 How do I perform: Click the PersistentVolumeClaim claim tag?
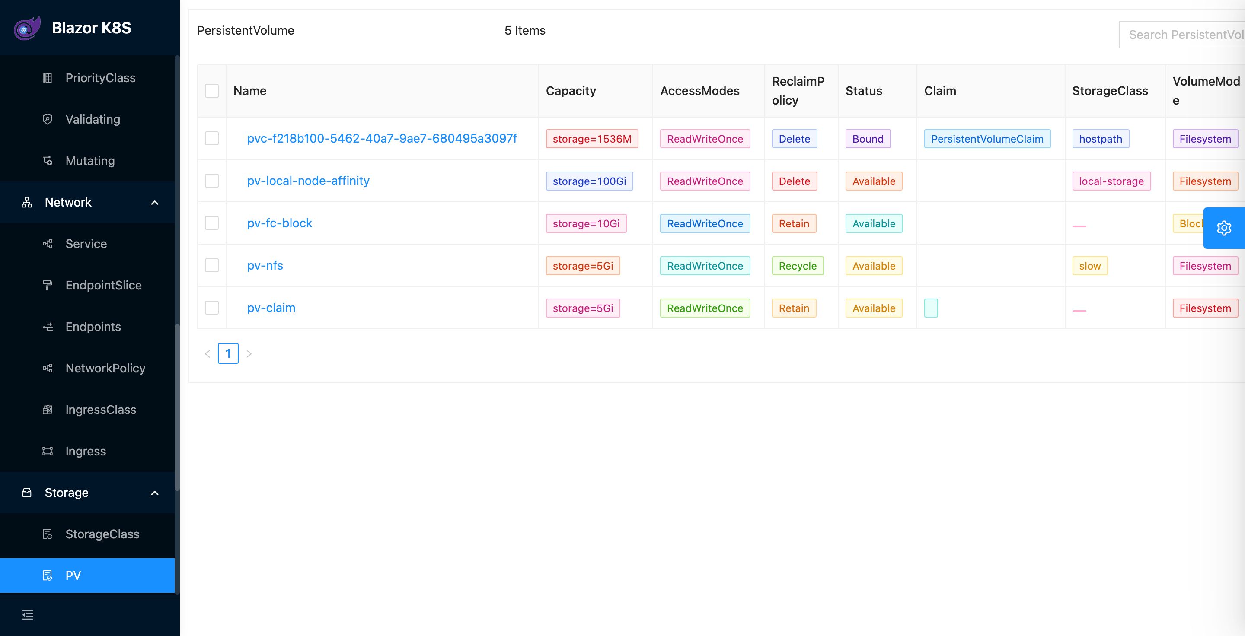[x=987, y=139]
